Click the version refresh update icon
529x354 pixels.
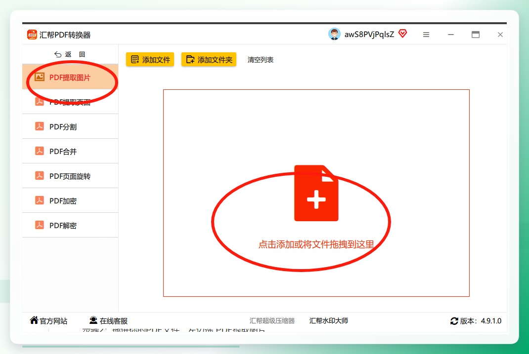[454, 321]
